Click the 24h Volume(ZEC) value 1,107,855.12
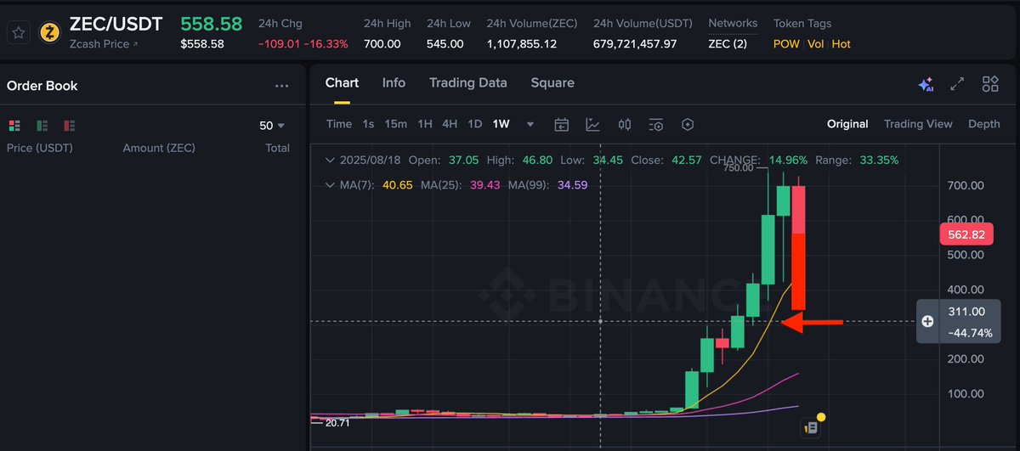Image resolution: width=1020 pixels, height=451 pixels. [522, 43]
